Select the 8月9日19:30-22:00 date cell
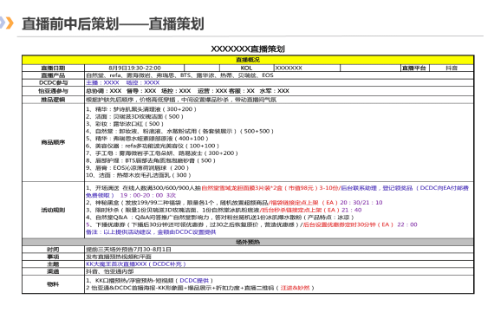The height and width of the screenshot is (312, 494). point(134,68)
